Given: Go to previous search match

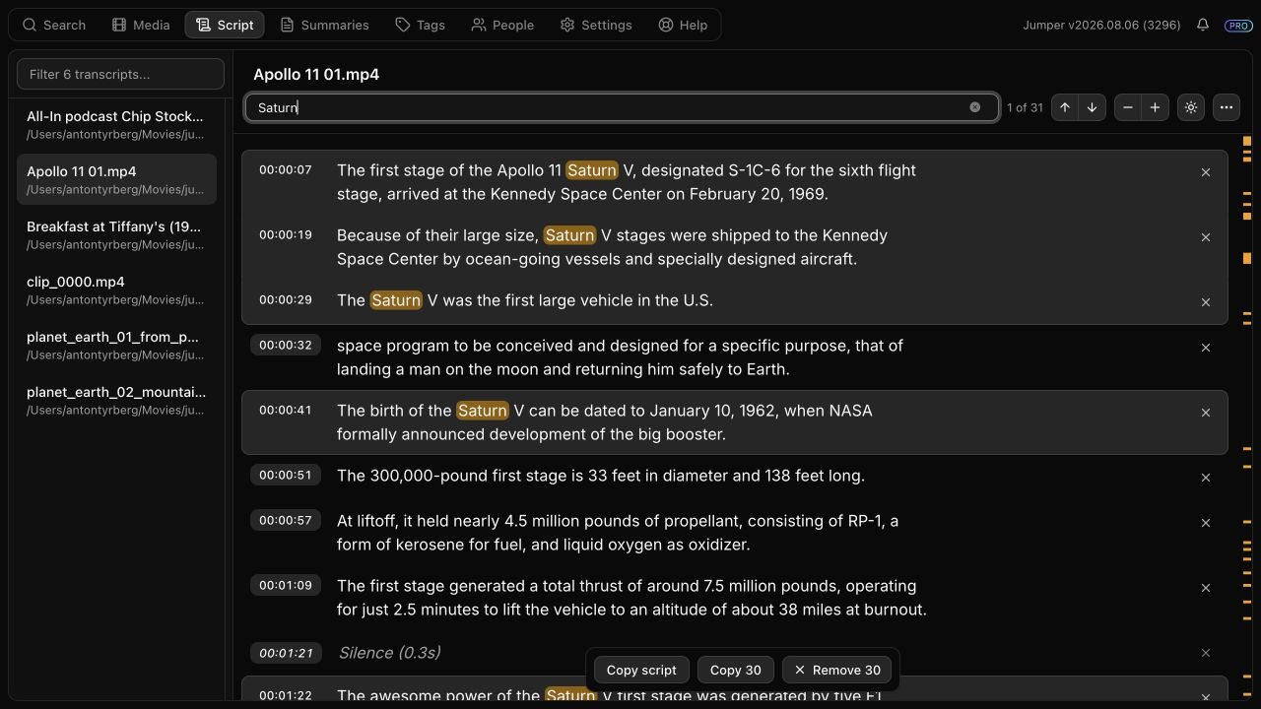Looking at the screenshot, I should [1064, 107].
